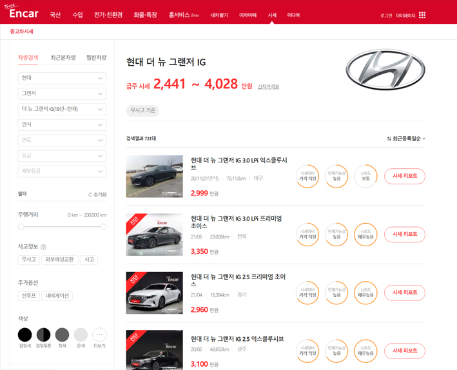This screenshot has width=457, height=370.
Task: Open the 등급 grade dropdown
Action: coord(62,156)
